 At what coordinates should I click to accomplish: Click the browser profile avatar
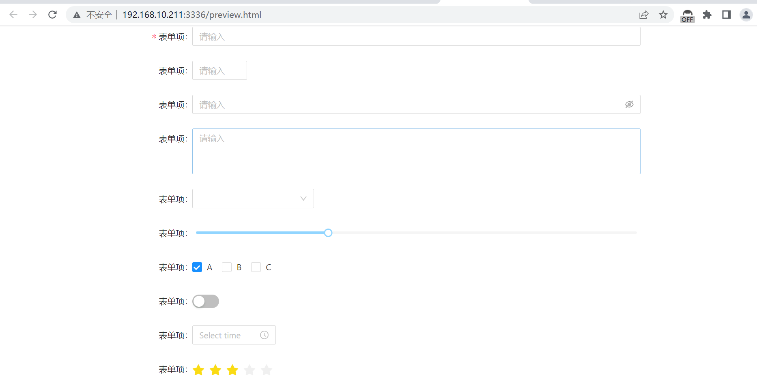pyautogui.click(x=746, y=15)
